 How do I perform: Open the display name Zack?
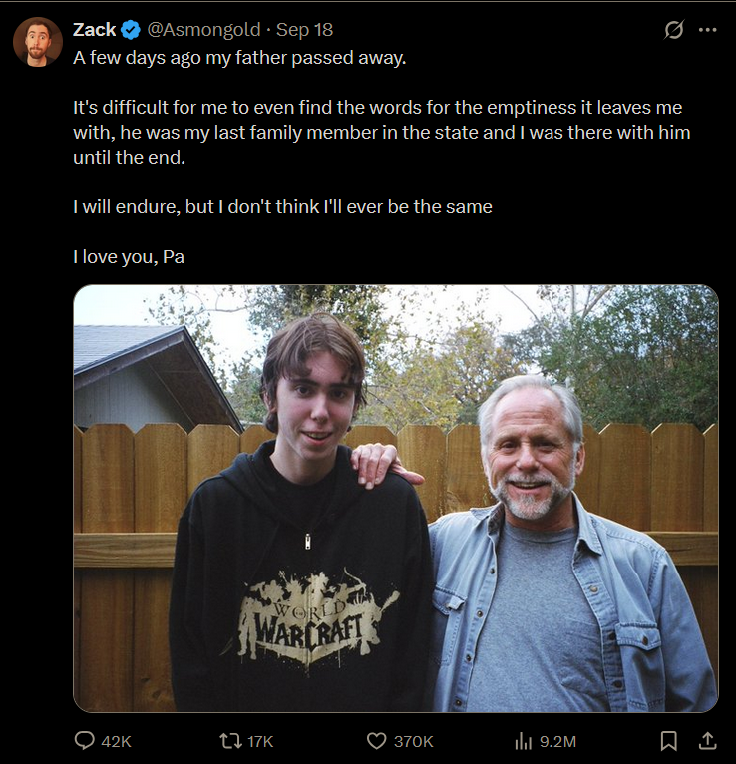coord(95,30)
